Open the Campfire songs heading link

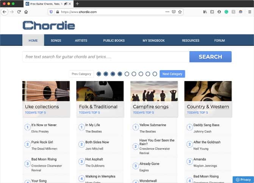click(x=151, y=106)
